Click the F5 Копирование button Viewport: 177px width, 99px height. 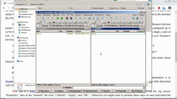[74, 91]
